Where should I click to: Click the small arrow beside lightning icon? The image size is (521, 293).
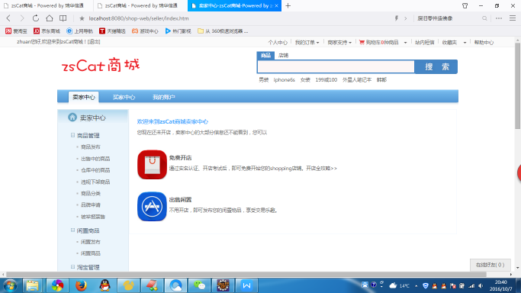405,18
